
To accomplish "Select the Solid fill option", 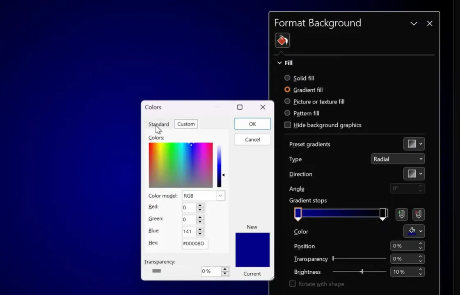I will click(x=287, y=78).
